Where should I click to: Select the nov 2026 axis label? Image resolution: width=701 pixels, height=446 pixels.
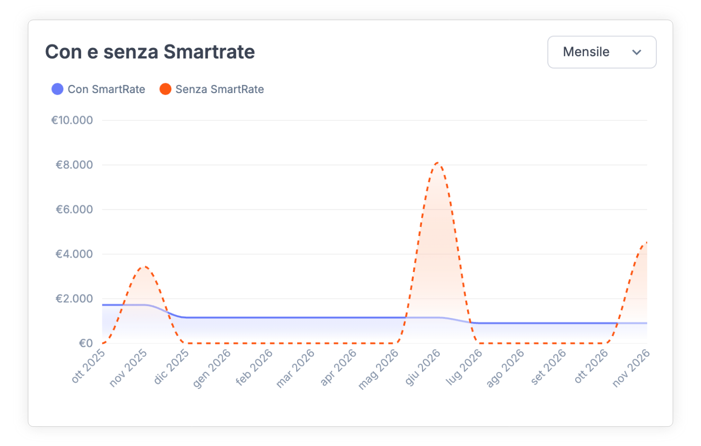click(x=631, y=368)
